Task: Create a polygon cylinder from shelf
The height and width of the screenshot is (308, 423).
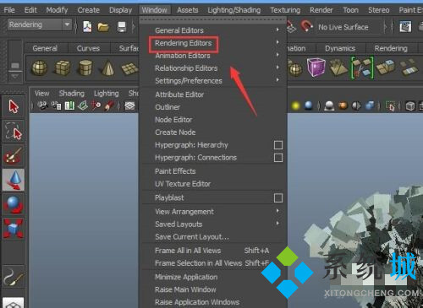Action: click(85, 68)
